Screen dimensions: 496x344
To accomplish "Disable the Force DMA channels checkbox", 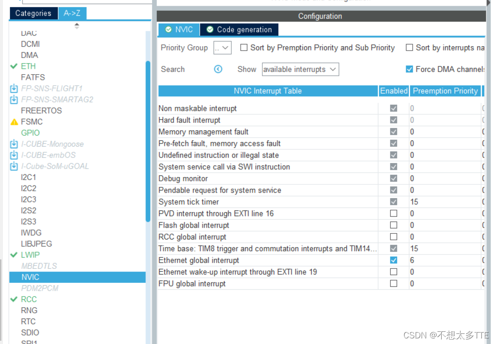I will click(x=409, y=69).
